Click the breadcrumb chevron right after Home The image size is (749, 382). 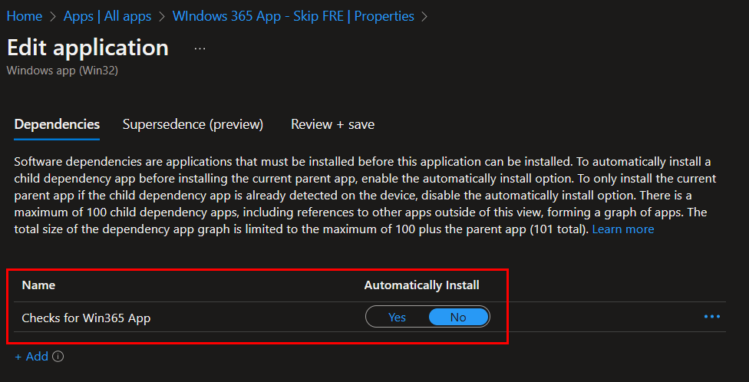[54, 16]
